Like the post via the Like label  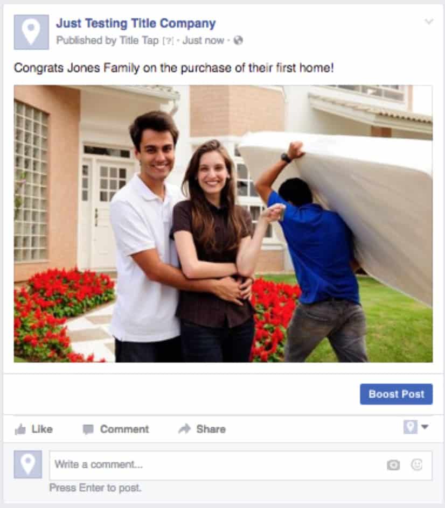(x=42, y=429)
